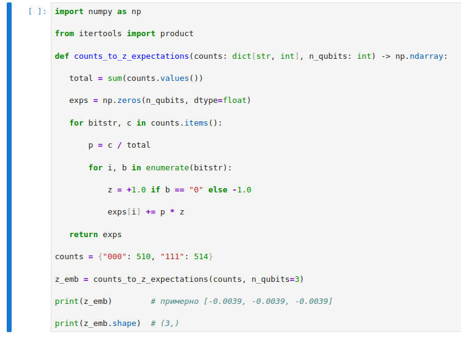Image resolution: width=461 pixels, height=337 pixels.
Task: Click the "for bitstr, c in counts.items()" line
Action: point(146,123)
